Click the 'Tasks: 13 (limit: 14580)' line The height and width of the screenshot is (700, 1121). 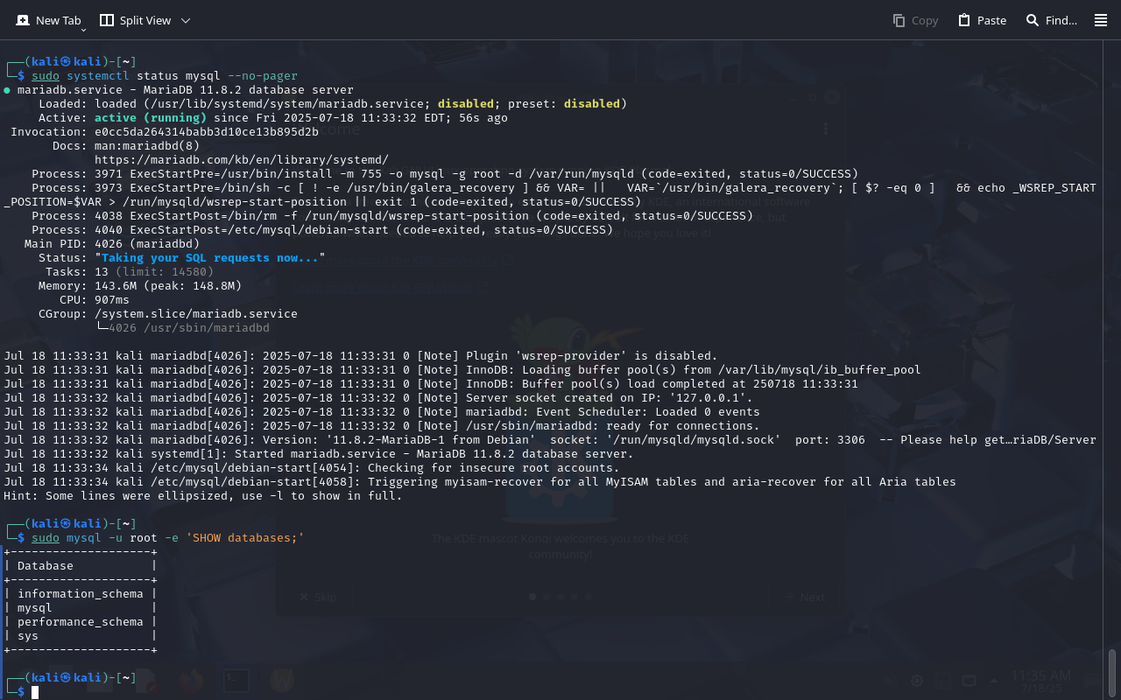[x=130, y=272]
